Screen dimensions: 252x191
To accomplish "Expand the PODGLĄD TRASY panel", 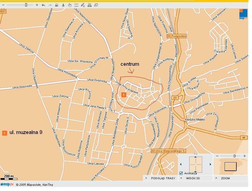I will click(x=147, y=178).
